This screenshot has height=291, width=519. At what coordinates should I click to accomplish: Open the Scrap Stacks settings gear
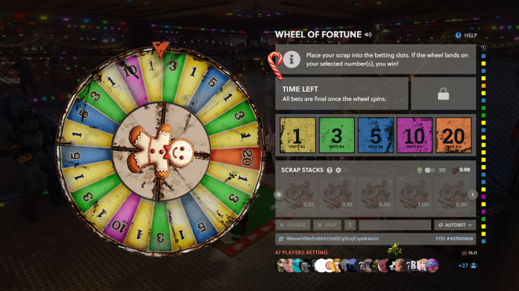click(x=338, y=170)
